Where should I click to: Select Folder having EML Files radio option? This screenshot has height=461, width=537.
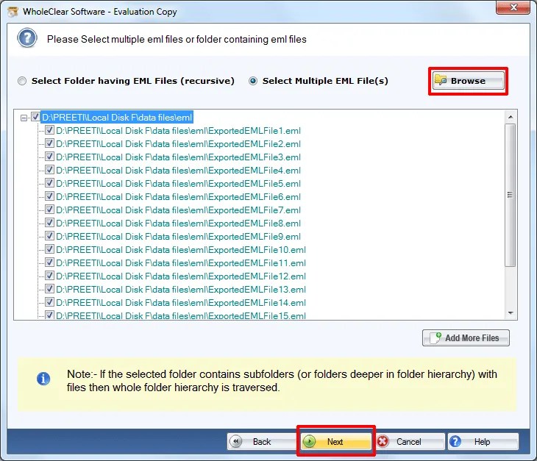tap(22, 81)
